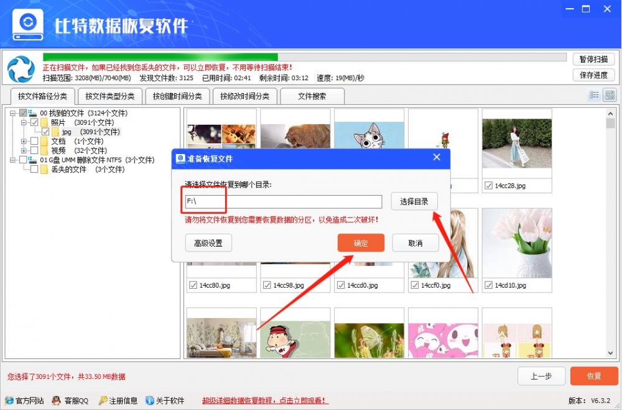Open the 超级详细数据恢复教程 tutorial link
The image size is (622, 410).
265,401
